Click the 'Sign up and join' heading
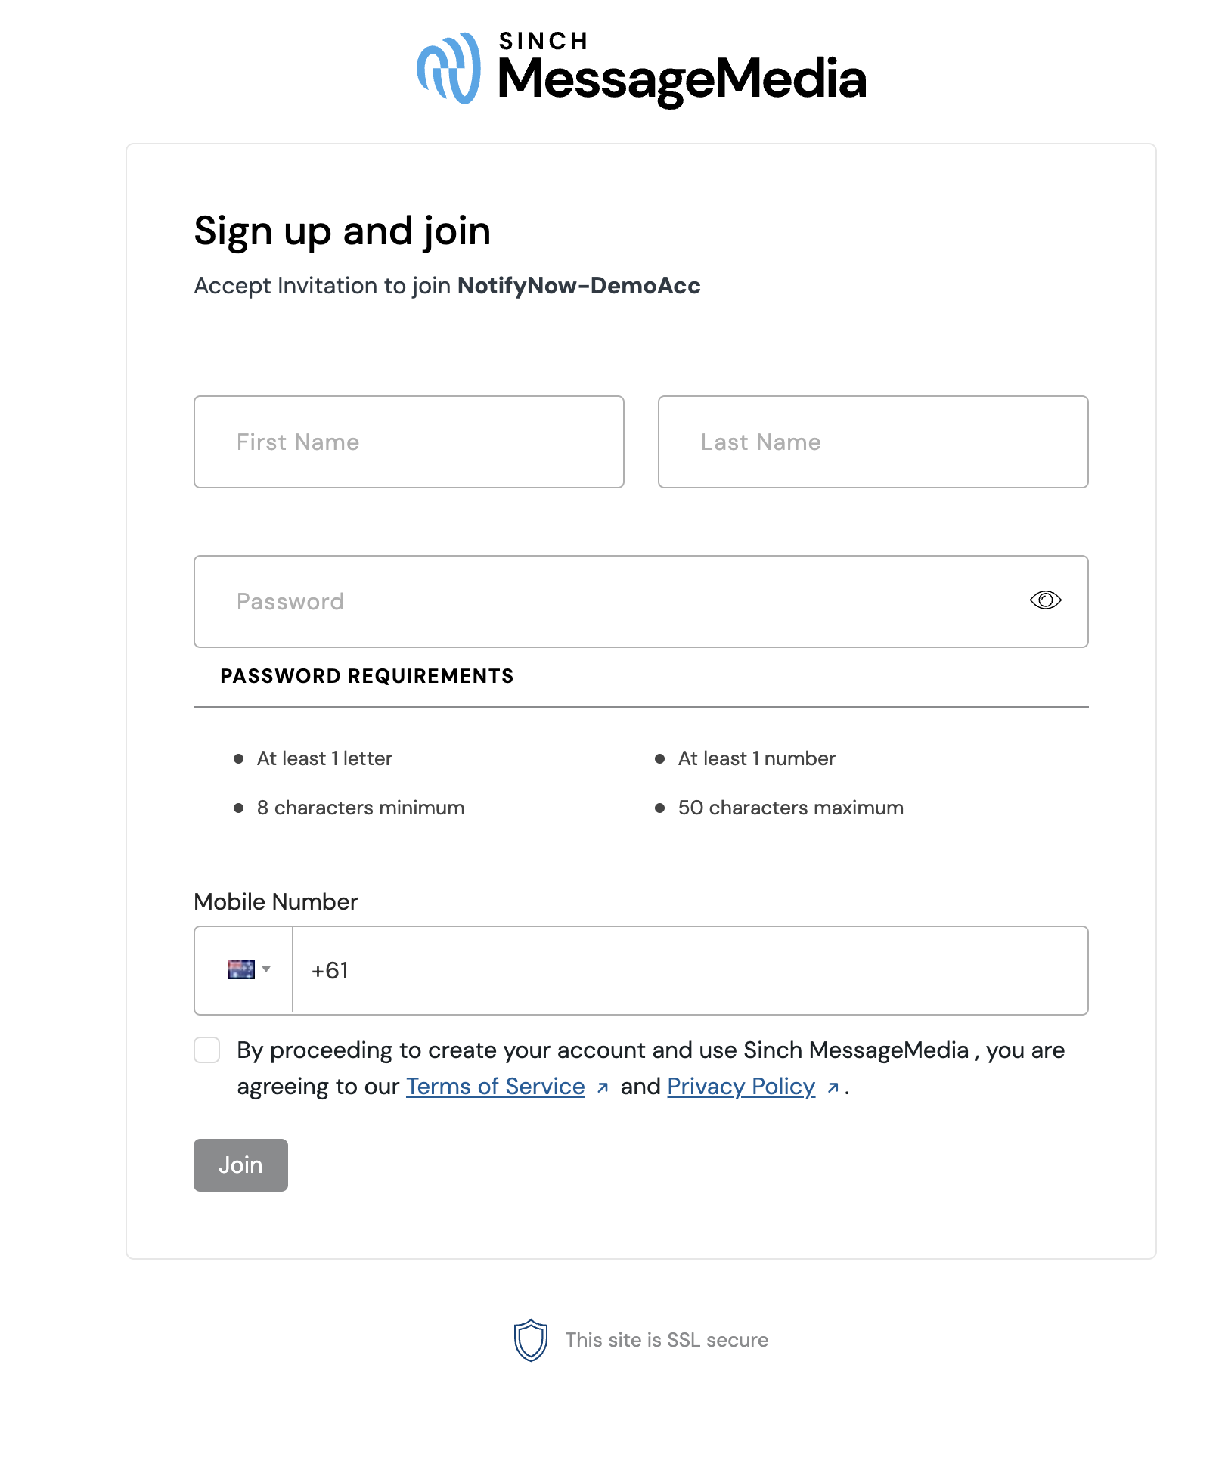 [x=342, y=231]
